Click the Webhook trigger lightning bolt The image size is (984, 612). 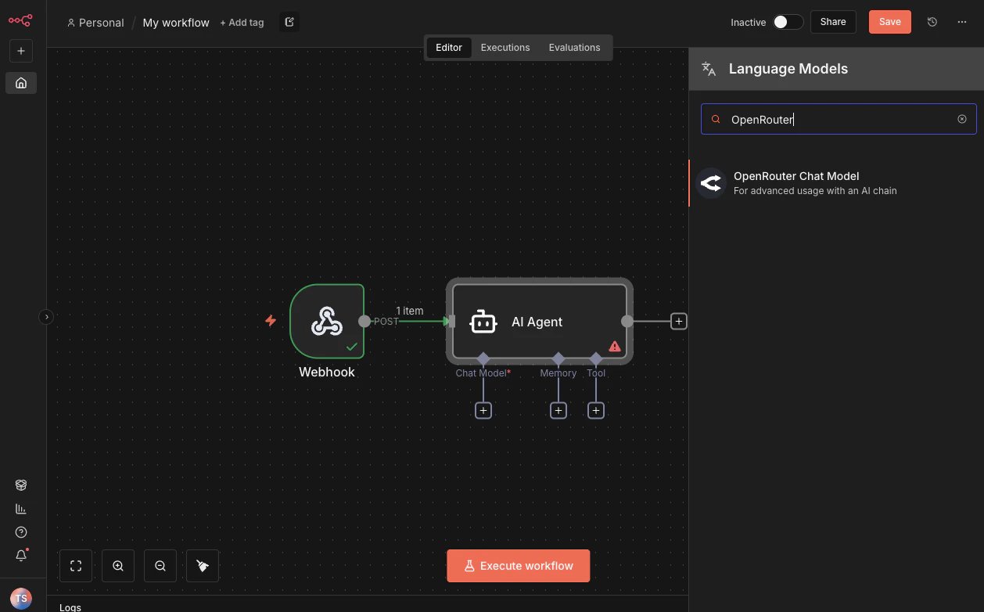coord(271,321)
